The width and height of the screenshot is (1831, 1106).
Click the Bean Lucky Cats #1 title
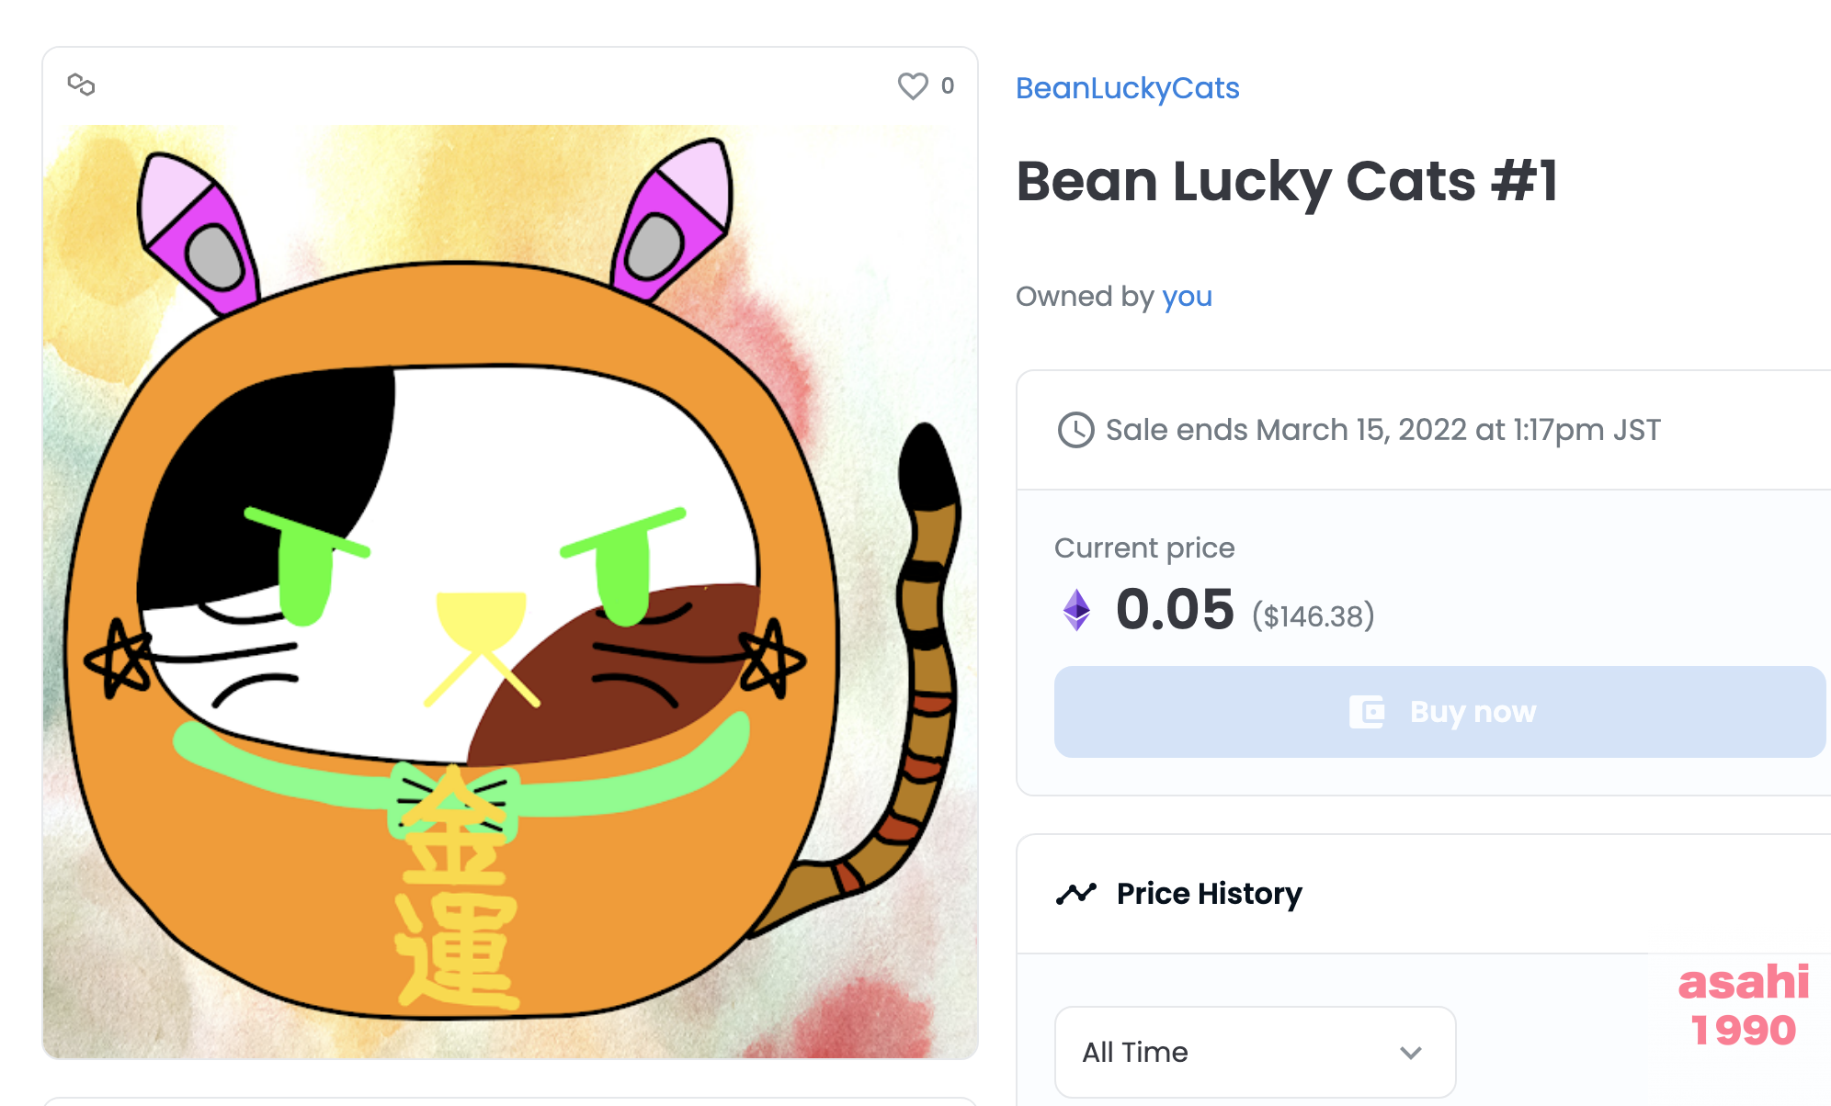1287,180
